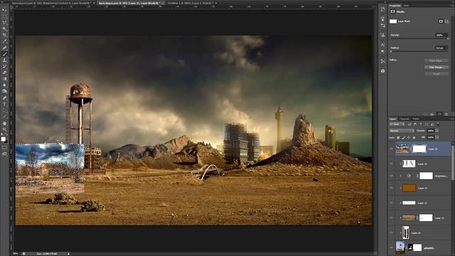Change screen mode from toolbar bottom
The width and height of the screenshot is (455, 256).
click(x=4, y=154)
